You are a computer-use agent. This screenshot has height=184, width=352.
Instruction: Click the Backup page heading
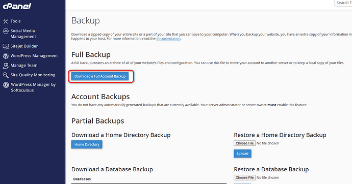pyautogui.click(x=86, y=20)
